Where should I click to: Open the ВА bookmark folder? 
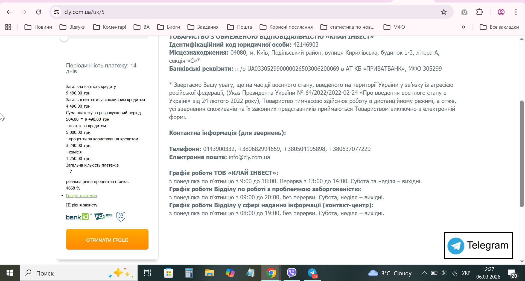[x=142, y=27]
